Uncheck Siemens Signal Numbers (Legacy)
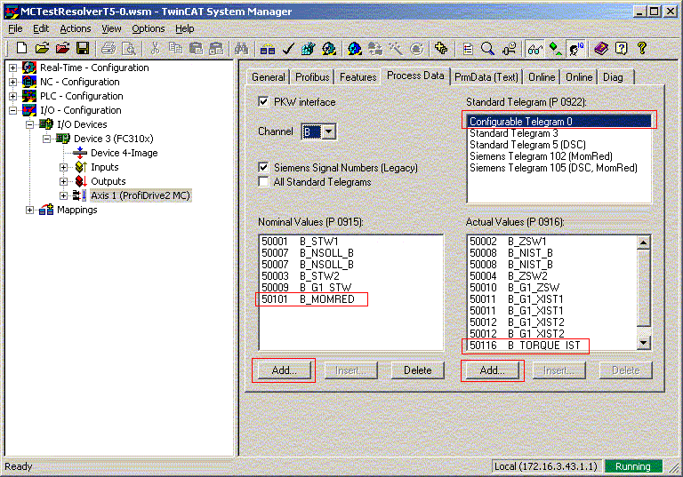Viewport: 683px width, 477px height. (x=263, y=167)
